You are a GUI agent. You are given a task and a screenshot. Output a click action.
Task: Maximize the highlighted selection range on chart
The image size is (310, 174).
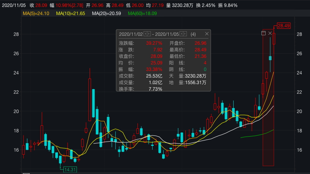coord(264,34)
